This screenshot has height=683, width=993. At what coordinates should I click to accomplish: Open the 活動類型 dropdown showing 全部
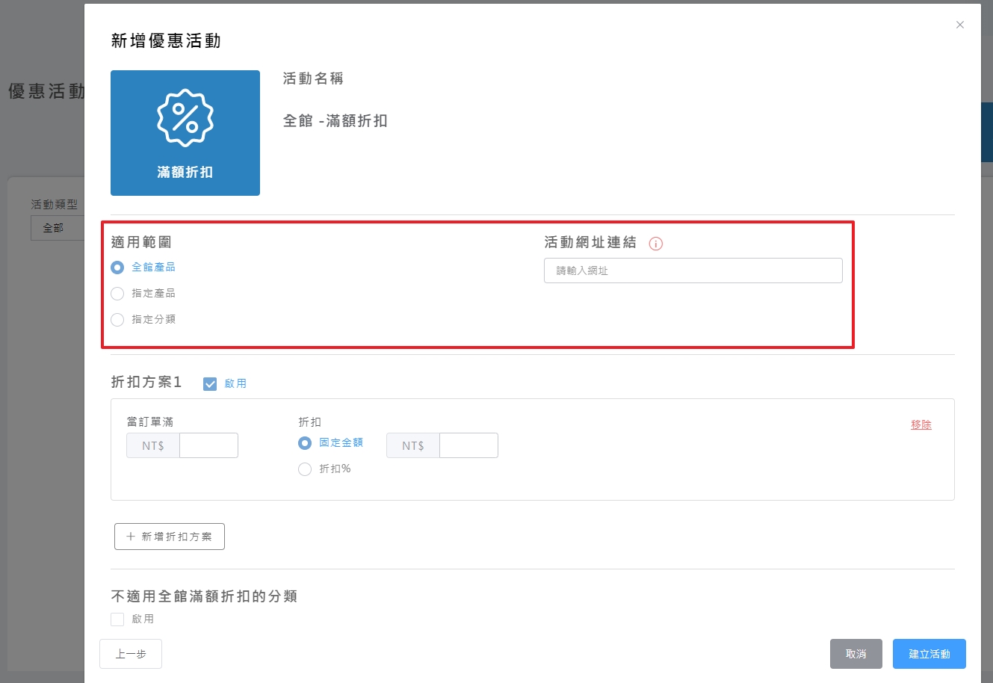58,228
